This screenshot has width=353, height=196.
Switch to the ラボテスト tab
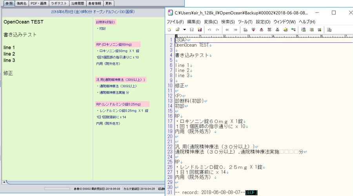coord(59,4)
